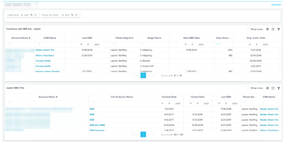The width and height of the screenshot is (285, 142).
Task: Open gear settings for Customers with EBR due report
Action: [268, 29]
